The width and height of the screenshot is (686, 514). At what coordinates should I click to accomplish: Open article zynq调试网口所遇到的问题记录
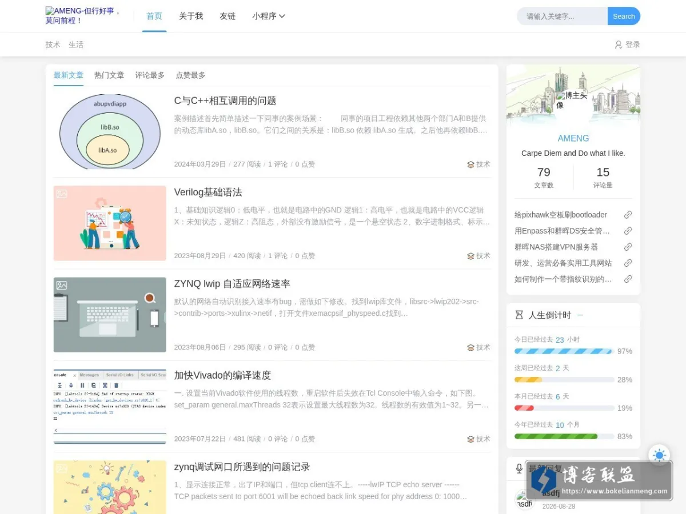coord(242,467)
